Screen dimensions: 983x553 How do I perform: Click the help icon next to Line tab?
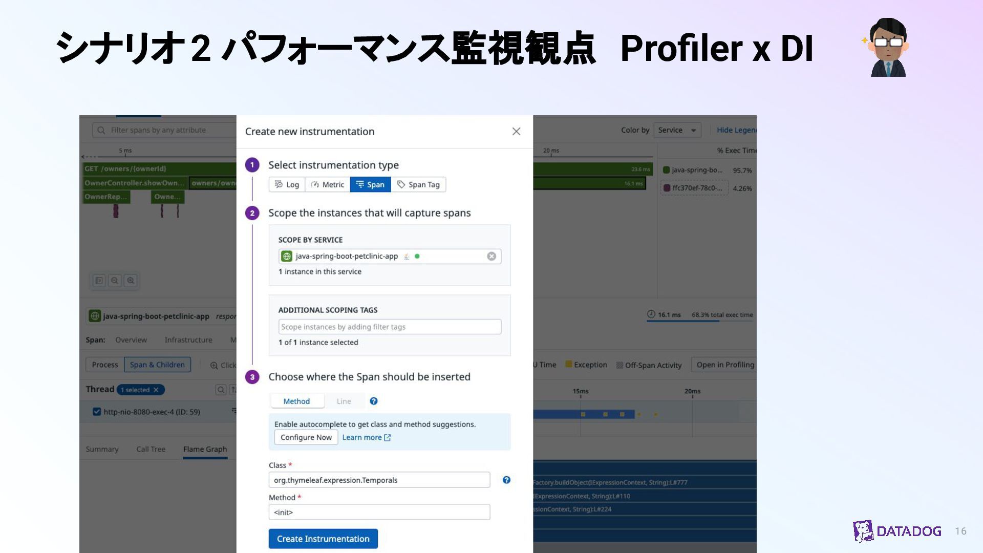click(374, 401)
